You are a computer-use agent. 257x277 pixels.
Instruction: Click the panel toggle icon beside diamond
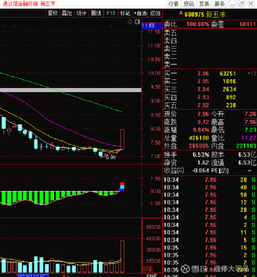click(x=137, y=22)
